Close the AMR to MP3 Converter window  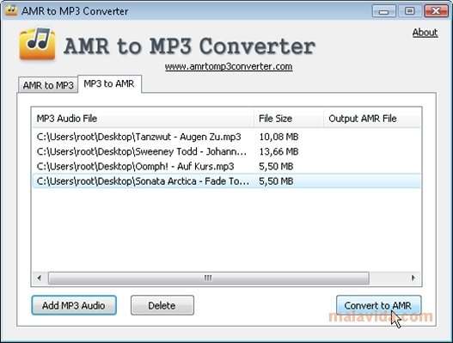(x=436, y=11)
